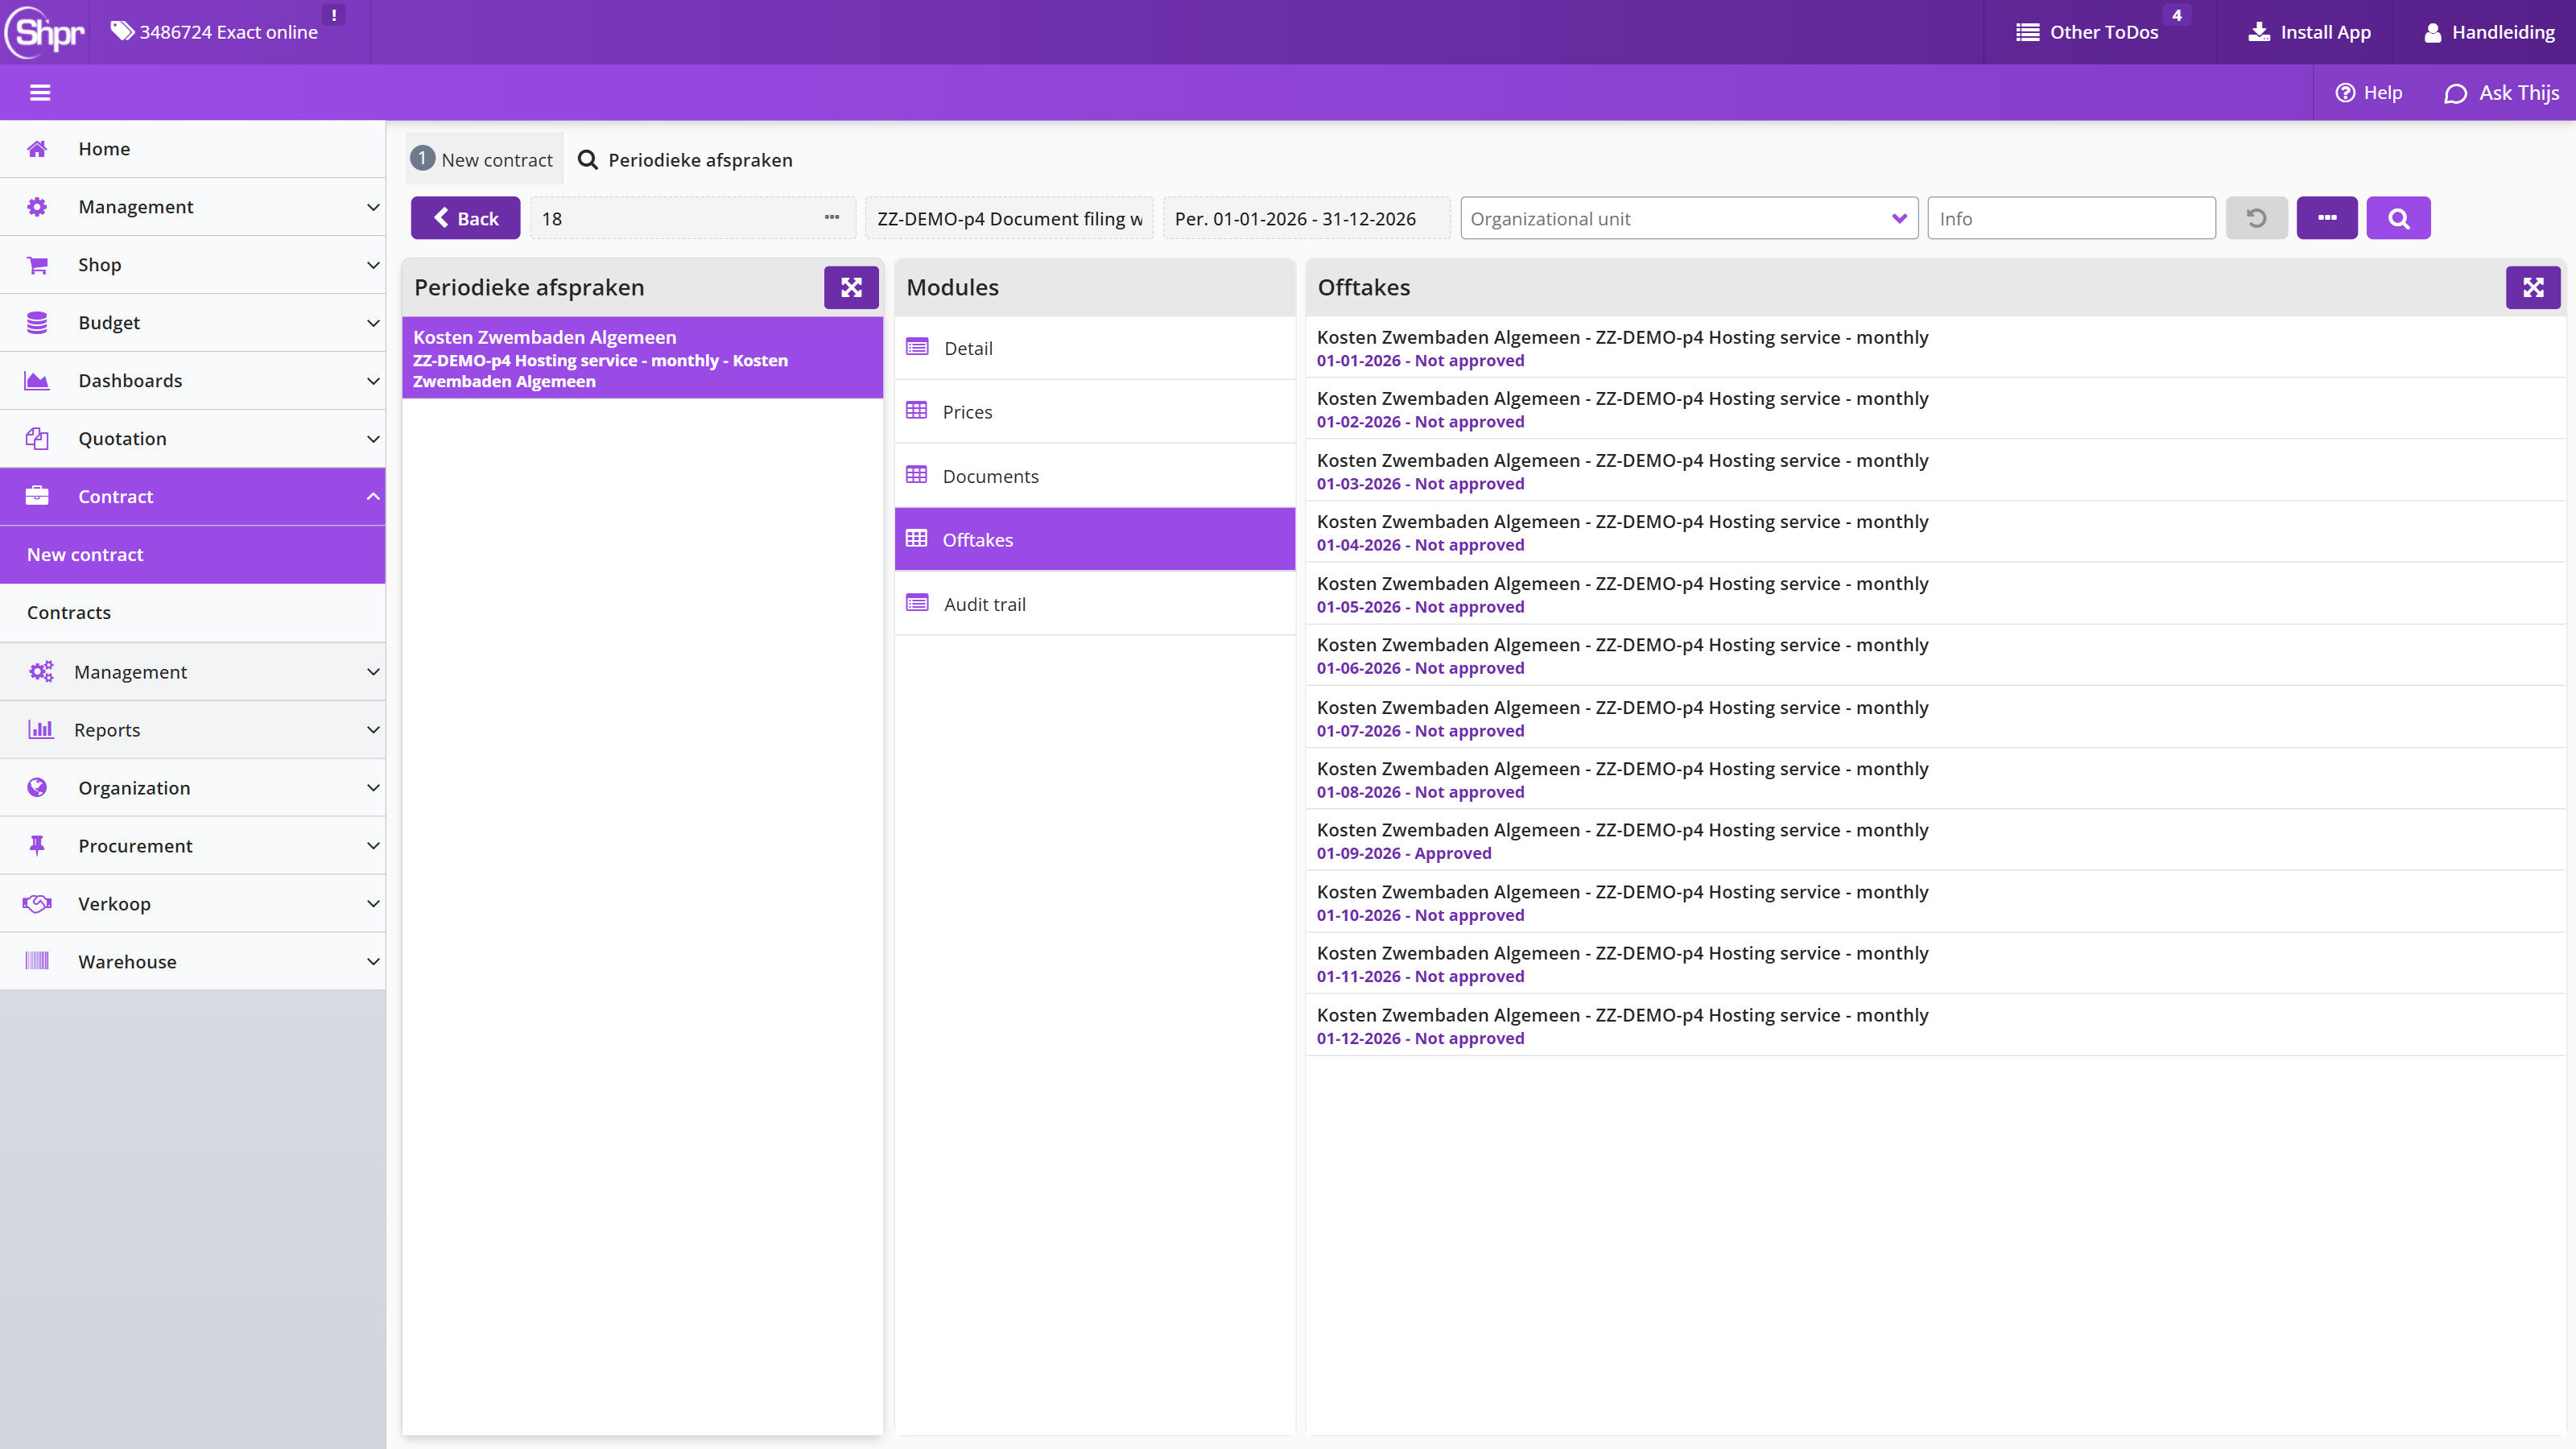Viewport: 2576px width, 1449px height.
Task: Click the Shpr logo
Action: click(x=45, y=32)
